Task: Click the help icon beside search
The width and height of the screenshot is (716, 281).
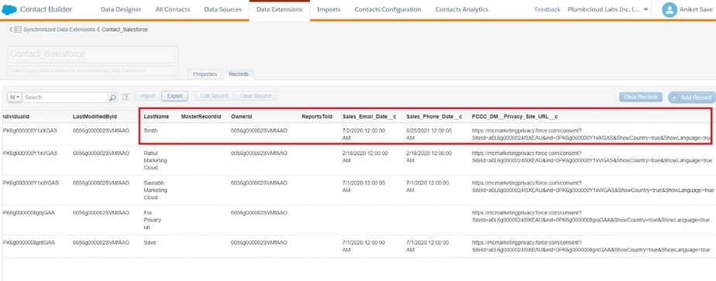Action: 126,98
